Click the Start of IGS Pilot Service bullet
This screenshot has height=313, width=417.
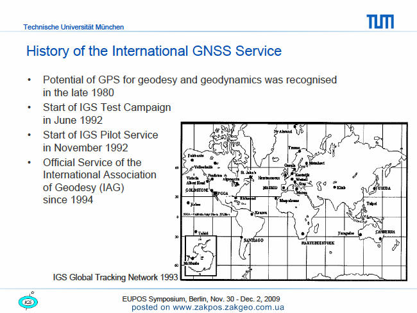pyautogui.click(x=101, y=141)
